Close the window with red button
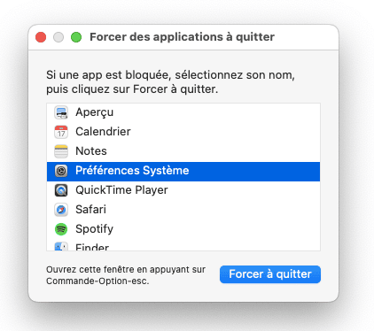374x331 pixels. click(x=41, y=37)
